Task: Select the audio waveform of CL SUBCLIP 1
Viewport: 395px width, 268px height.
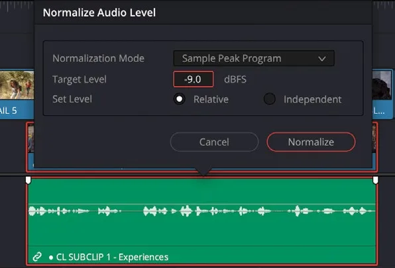Action: tap(202, 211)
